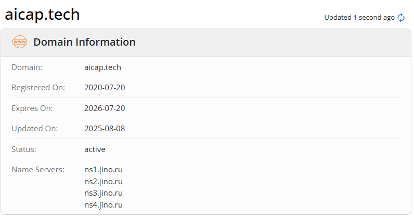Click name server ns4.jino.ru
Image resolution: width=414 pixels, height=220 pixels.
pyautogui.click(x=103, y=205)
